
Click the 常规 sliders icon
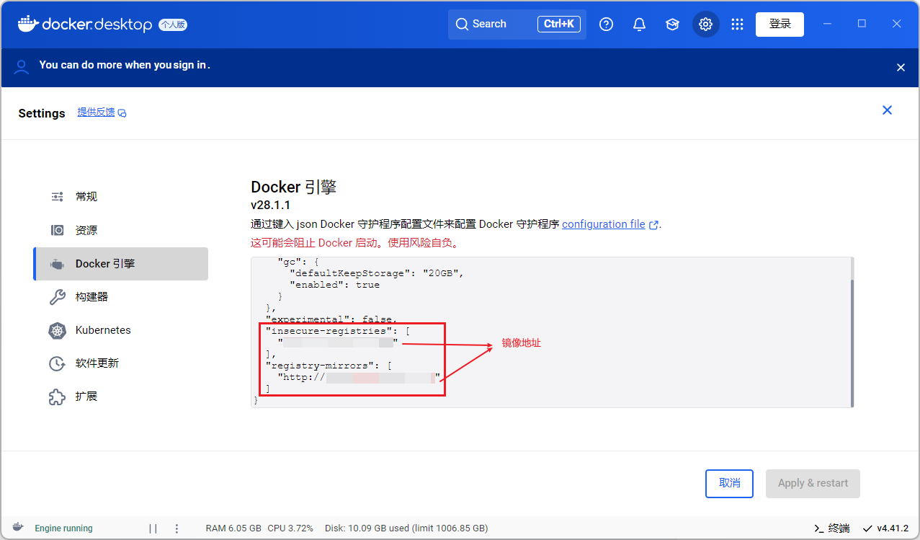click(x=57, y=197)
